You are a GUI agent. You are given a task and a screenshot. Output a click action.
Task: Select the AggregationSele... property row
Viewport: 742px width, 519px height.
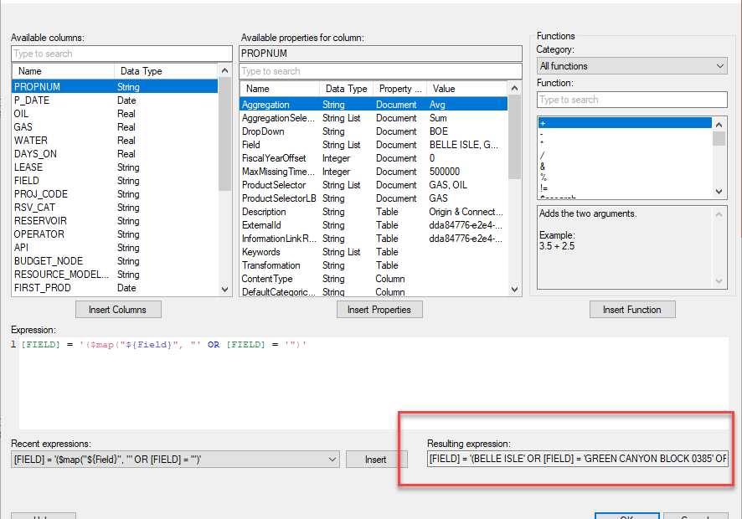(x=374, y=118)
